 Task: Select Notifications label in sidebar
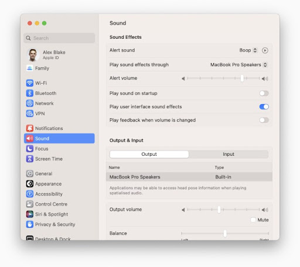[x=49, y=128]
